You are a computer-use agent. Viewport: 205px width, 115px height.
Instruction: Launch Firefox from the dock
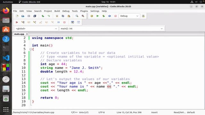pyautogui.click(x=6, y=11)
